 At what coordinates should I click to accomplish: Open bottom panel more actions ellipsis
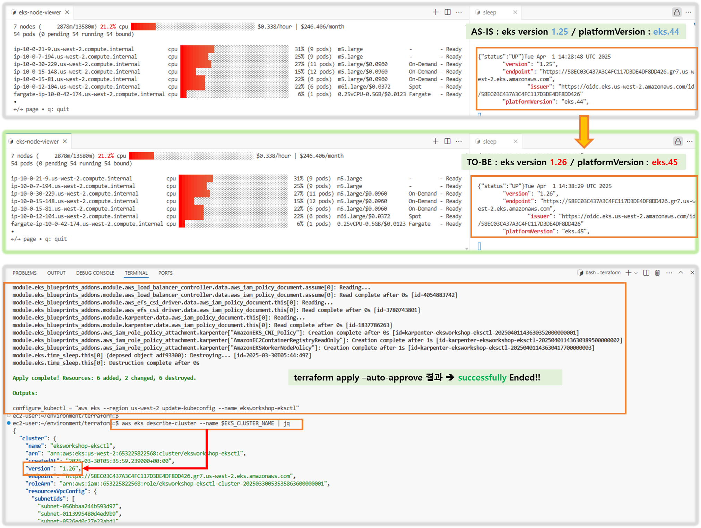click(x=669, y=273)
